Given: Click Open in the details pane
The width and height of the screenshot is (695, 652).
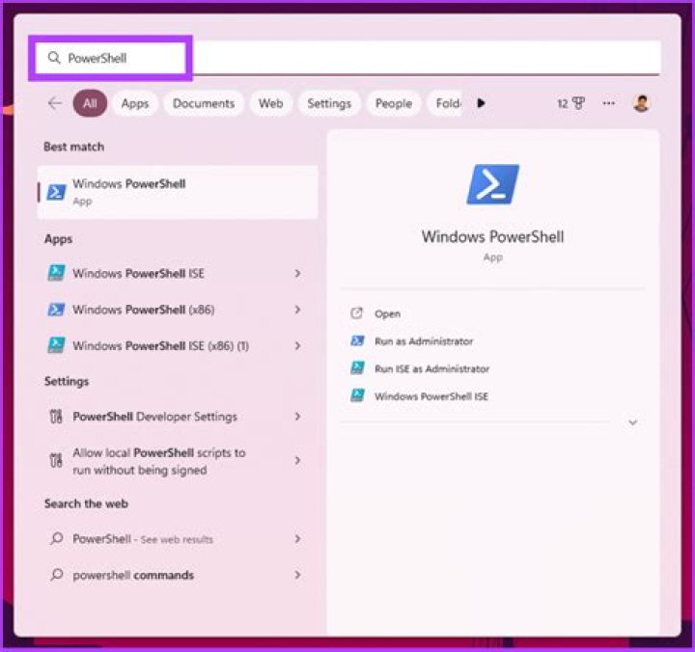Looking at the screenshot, I should coord(387,313).
